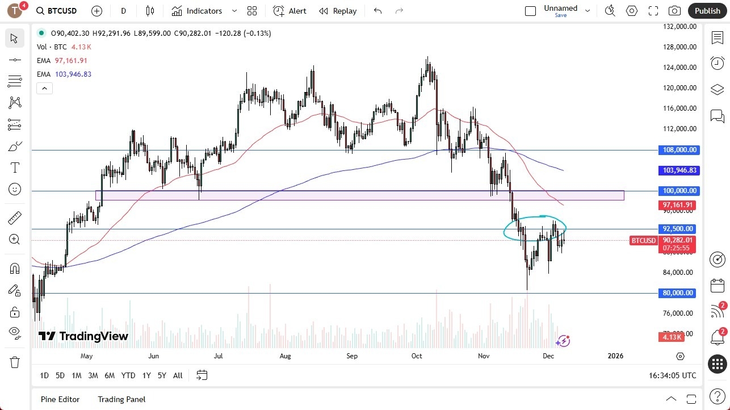
Task: Select the Brush drawing tool
Action: [15, 146]
